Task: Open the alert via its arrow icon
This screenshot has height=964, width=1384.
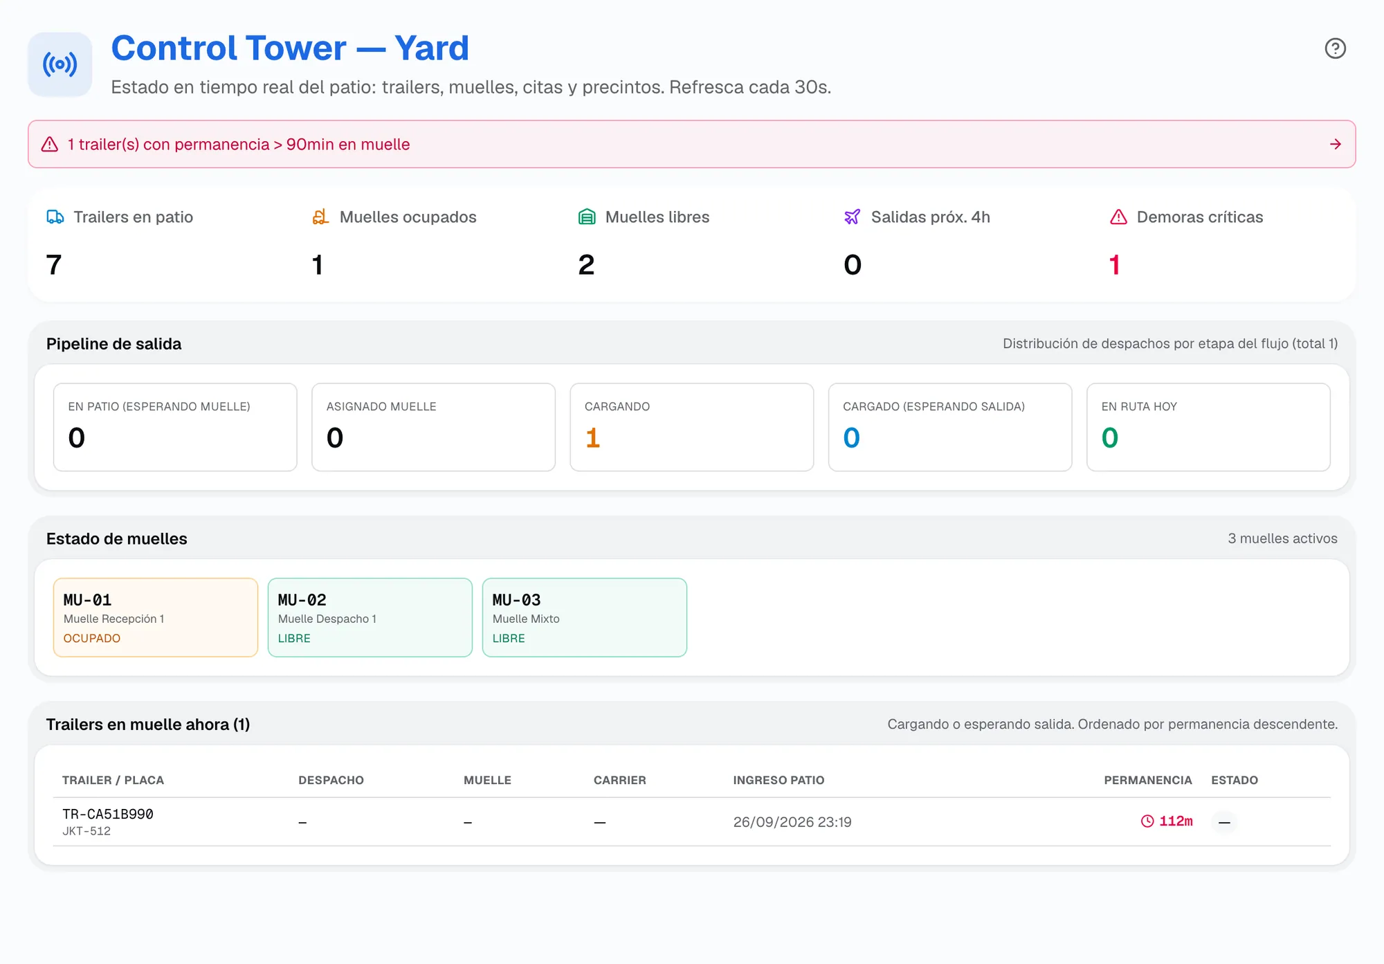Action: click(1335, 144)
